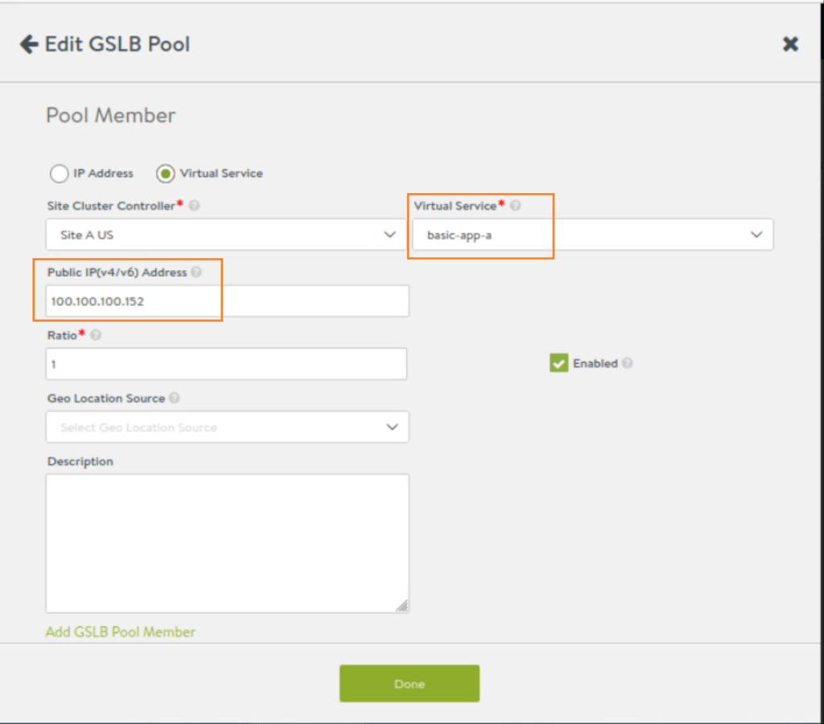Click inside the Description text area

click(x=227, y=543)
